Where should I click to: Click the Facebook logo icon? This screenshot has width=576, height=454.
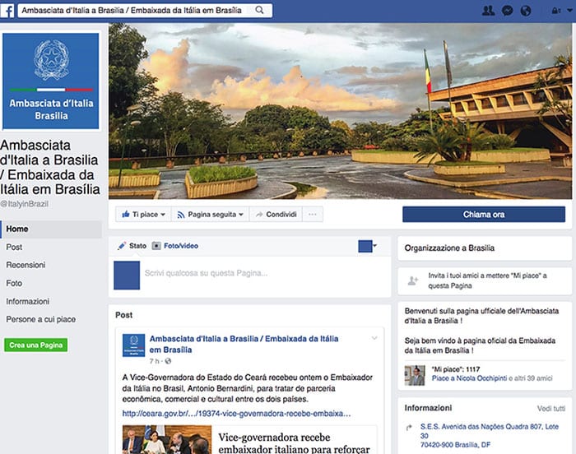pos(7,11)
